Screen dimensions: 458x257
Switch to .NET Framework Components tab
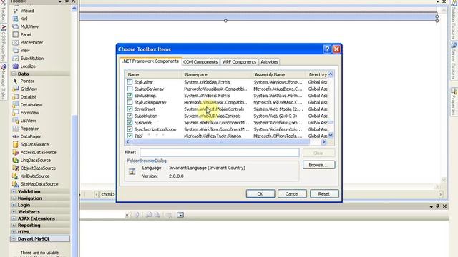[x=150, y=61]
